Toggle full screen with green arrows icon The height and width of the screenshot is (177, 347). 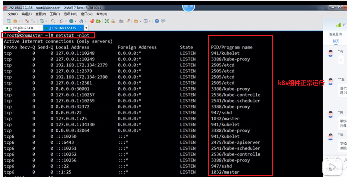(107, 21)
